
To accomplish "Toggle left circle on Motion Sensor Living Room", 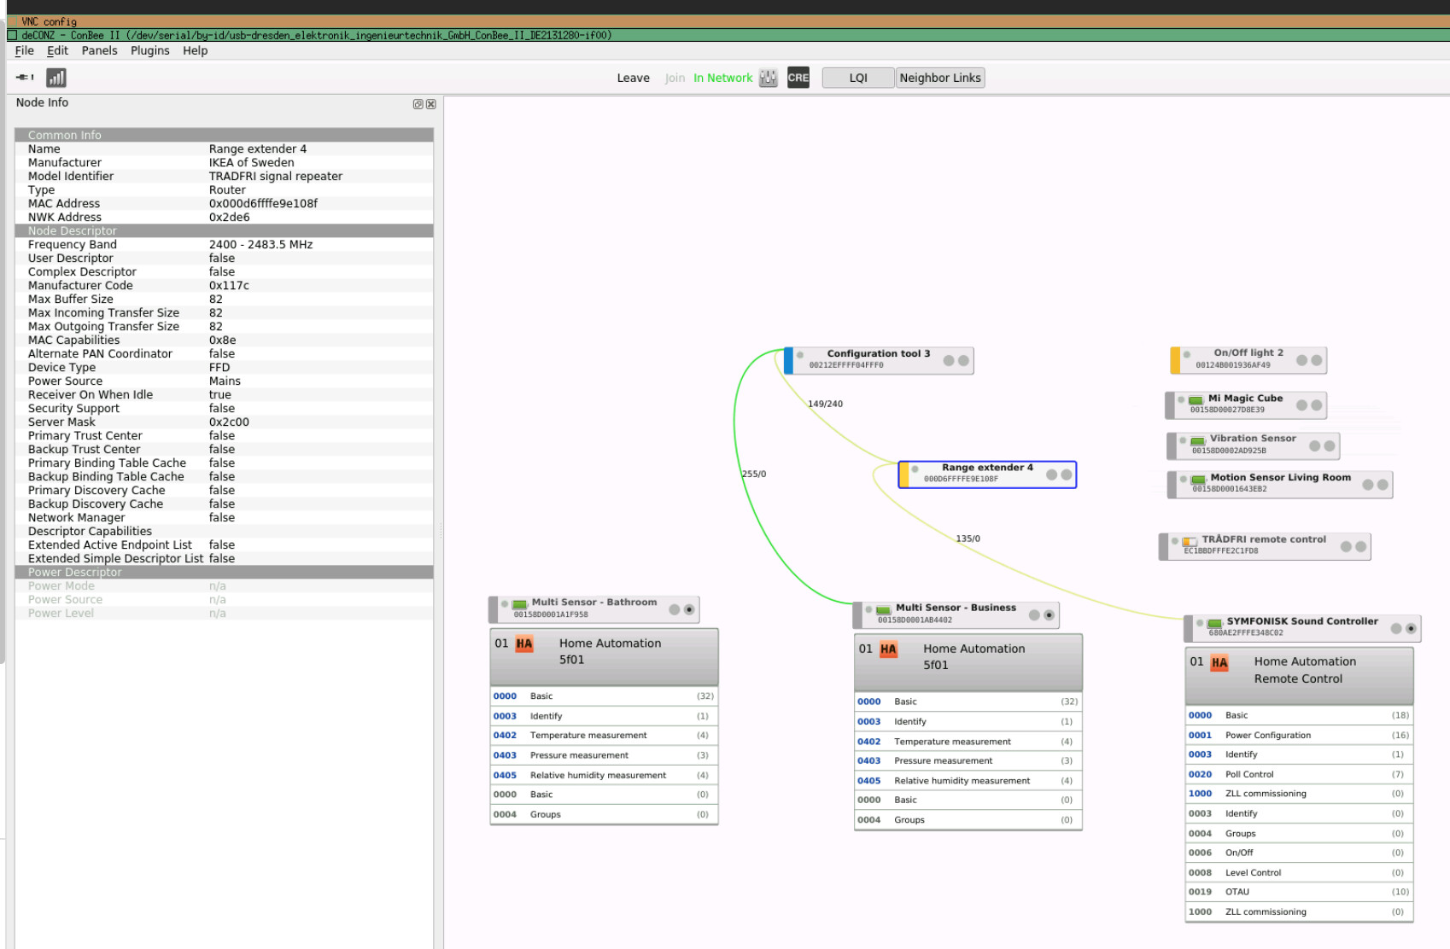I will (x=1368, y=485).
